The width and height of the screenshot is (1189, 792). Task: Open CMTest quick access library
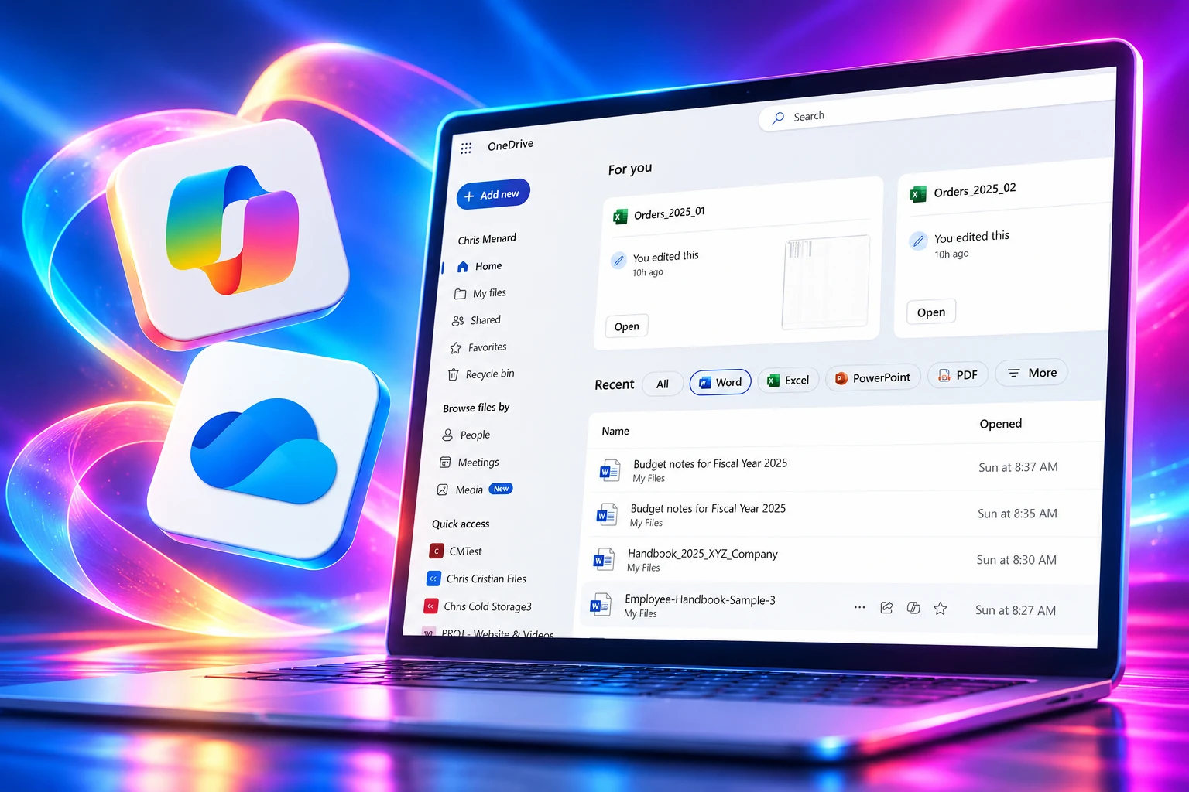tap(465, 551)
